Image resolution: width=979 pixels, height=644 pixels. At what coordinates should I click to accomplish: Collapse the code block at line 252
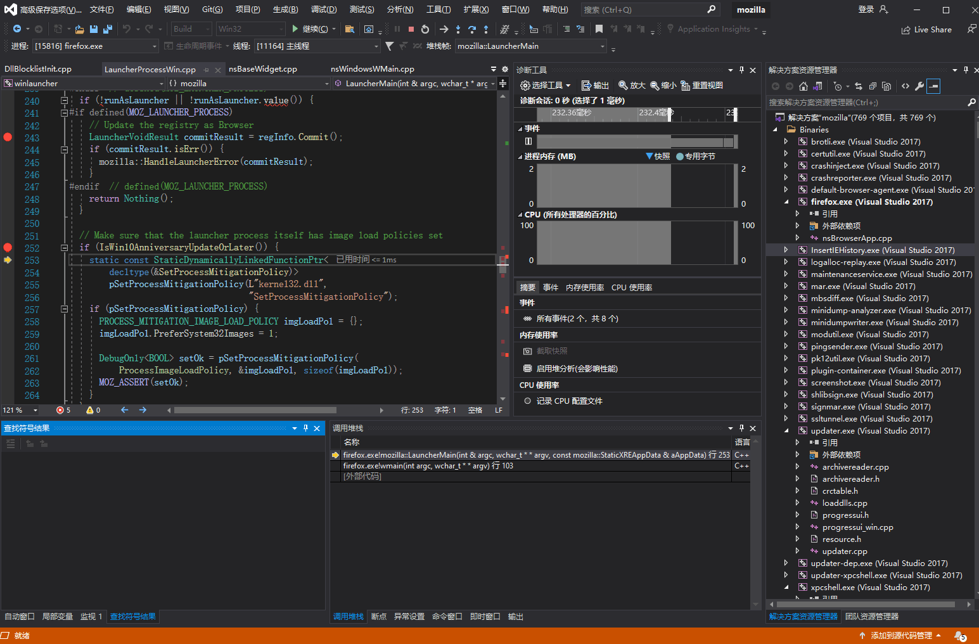click(65, 248)
